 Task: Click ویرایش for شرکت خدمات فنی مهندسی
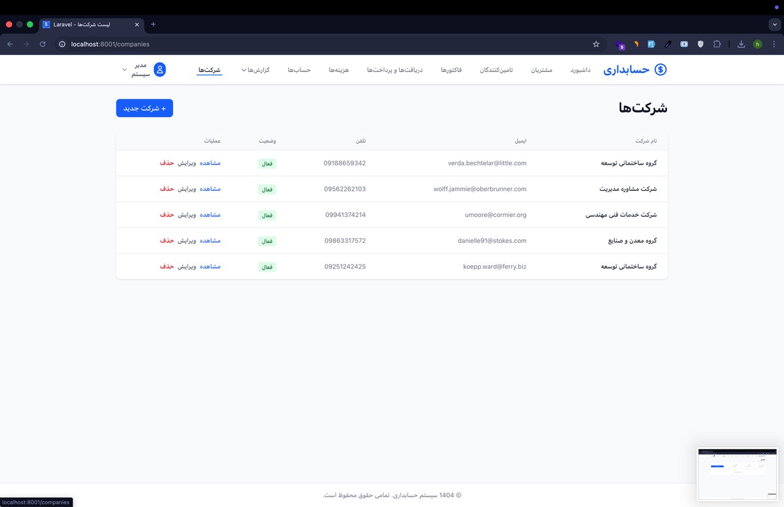pos(187,215)
